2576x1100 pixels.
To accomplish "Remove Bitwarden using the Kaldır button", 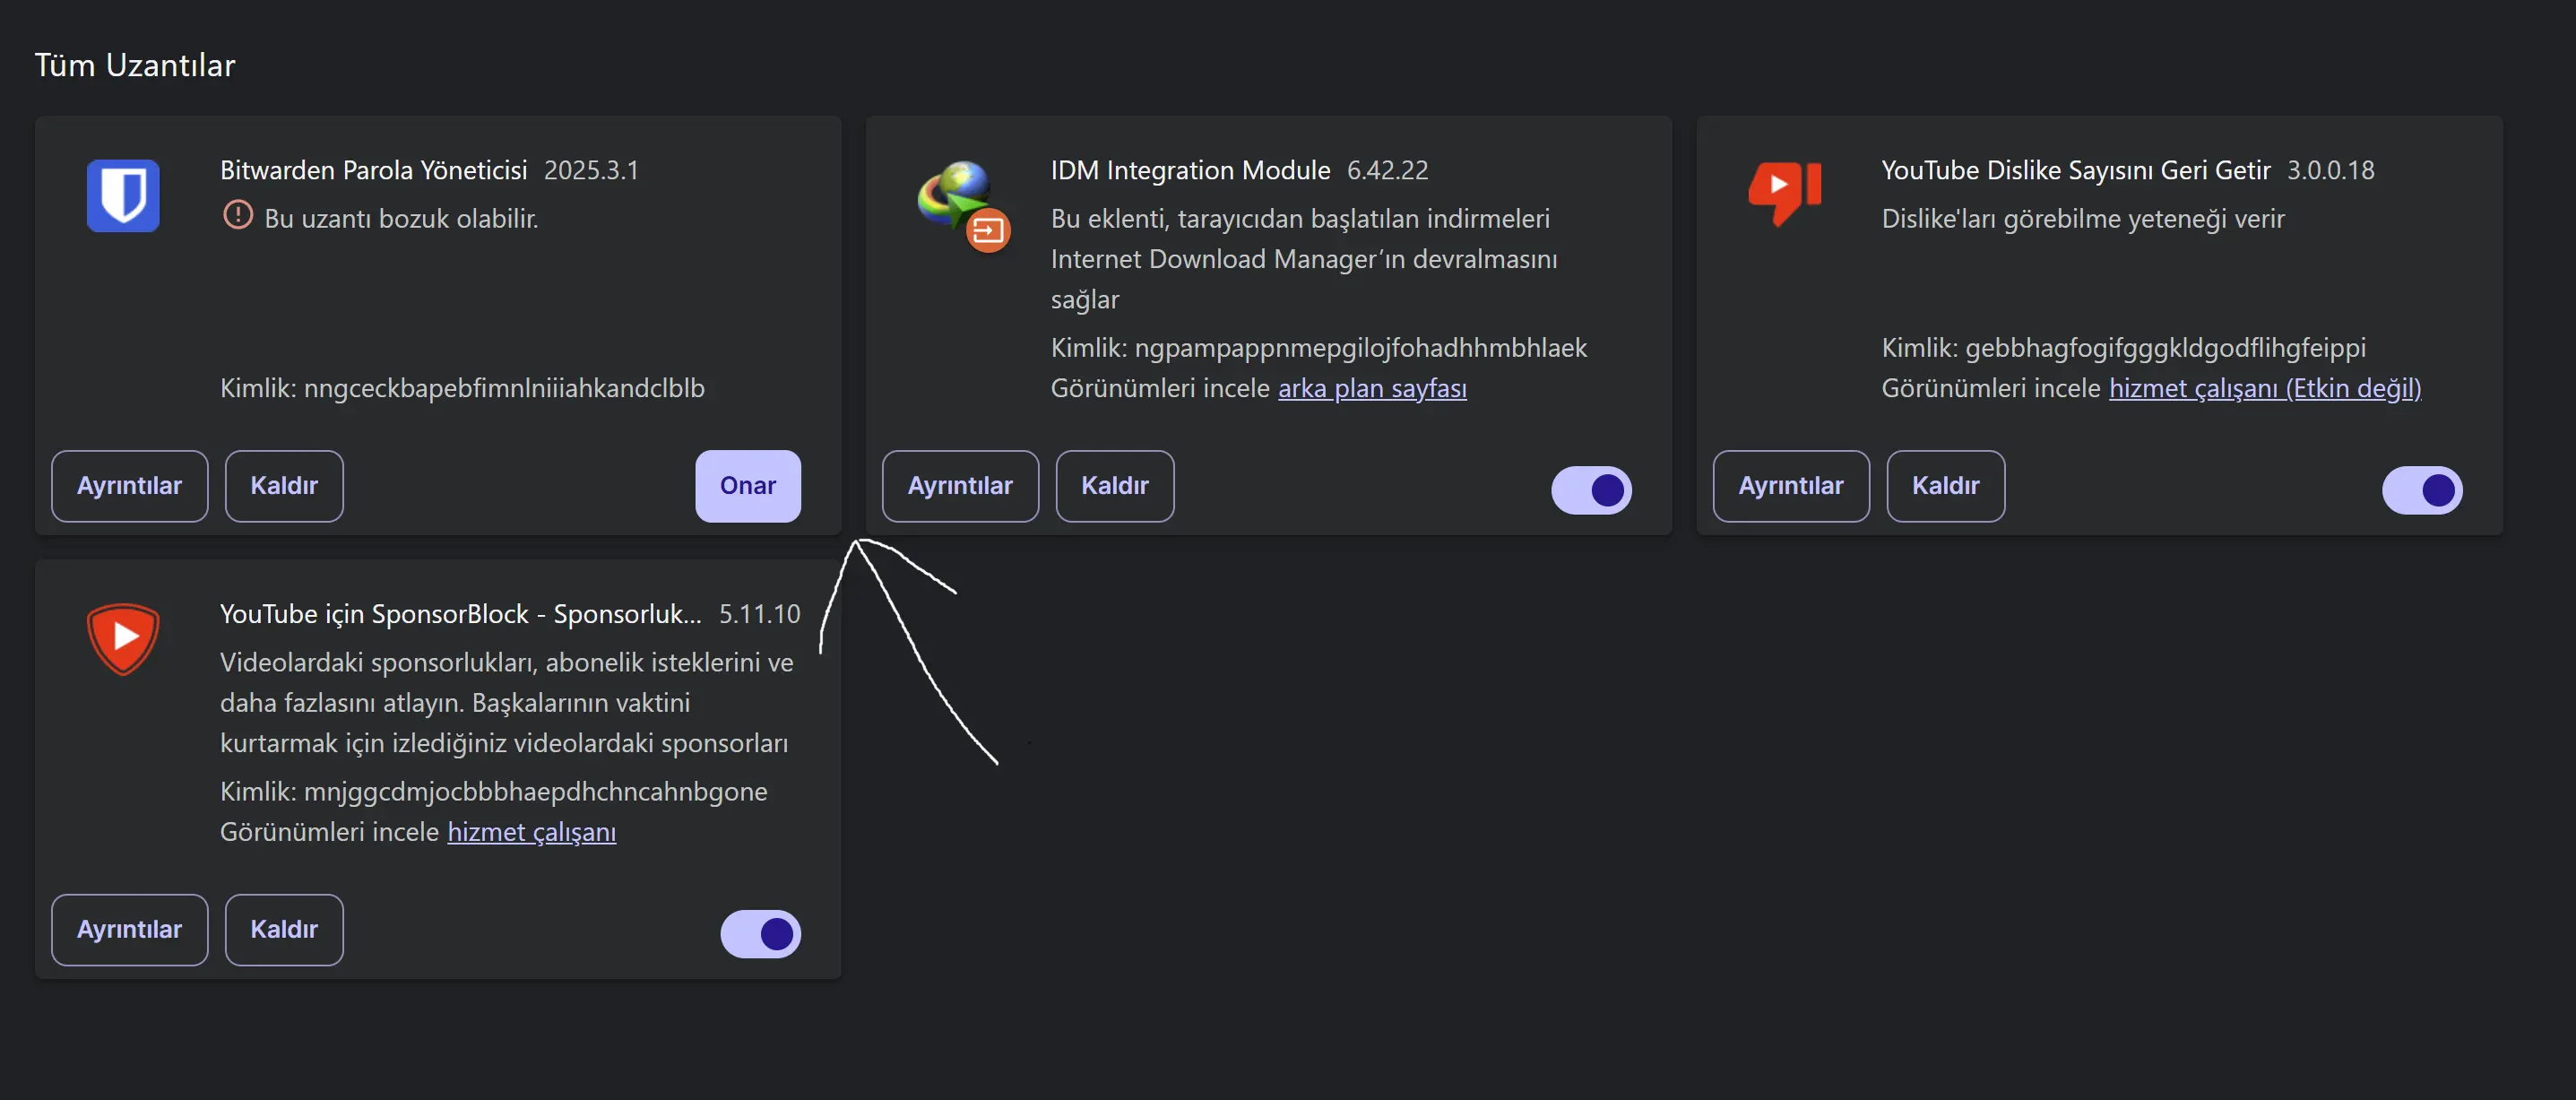I will (284, 486).
